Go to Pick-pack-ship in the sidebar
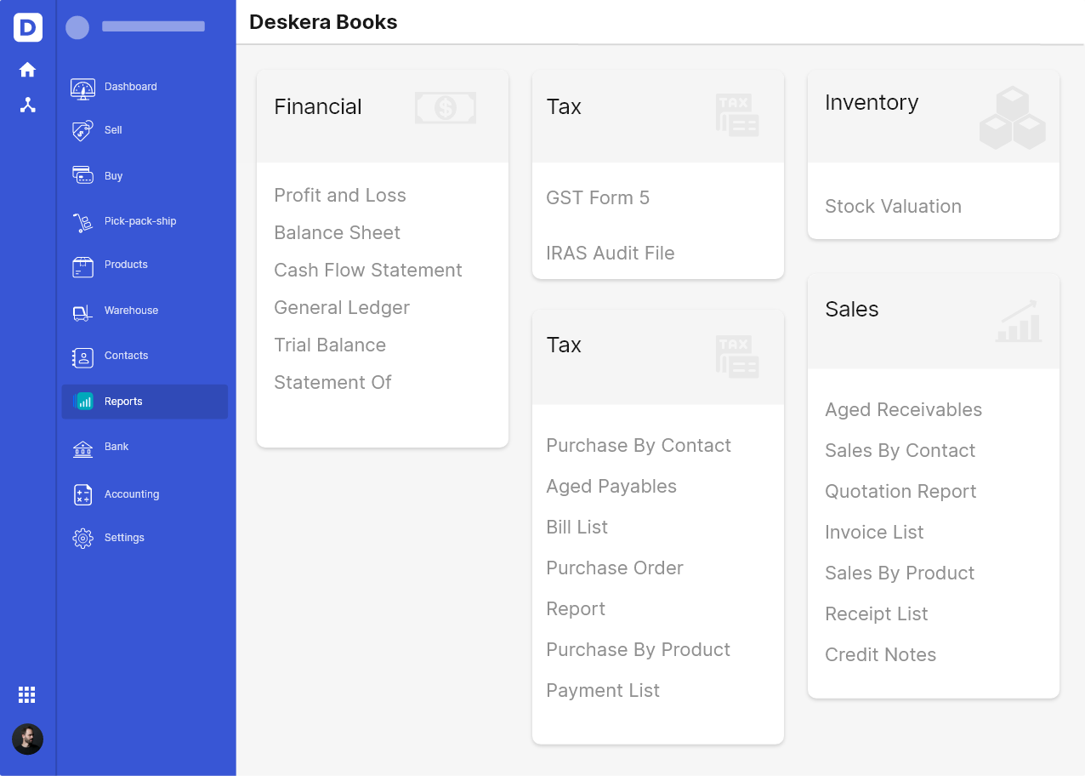This screenshot has width=1085, height=776. click(x=145, y=221)
